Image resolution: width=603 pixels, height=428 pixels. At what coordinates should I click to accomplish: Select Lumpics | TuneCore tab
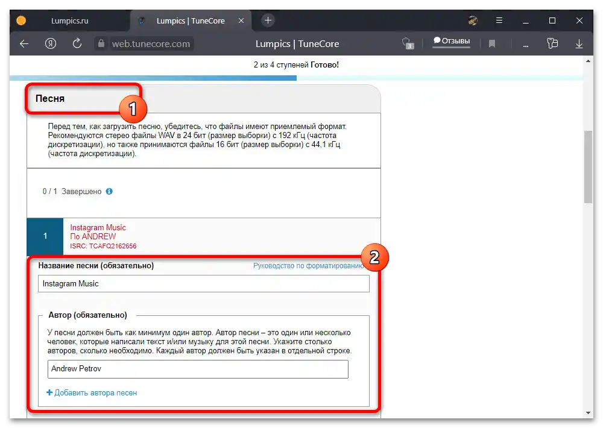191,20
